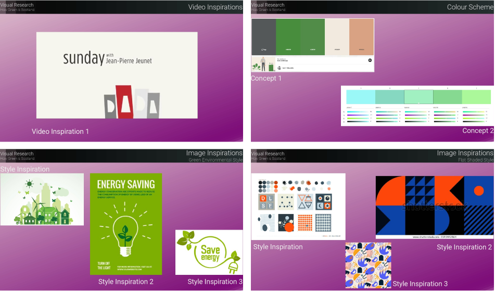Click the author avatar in Concept 1 card

tap(279, 68)
